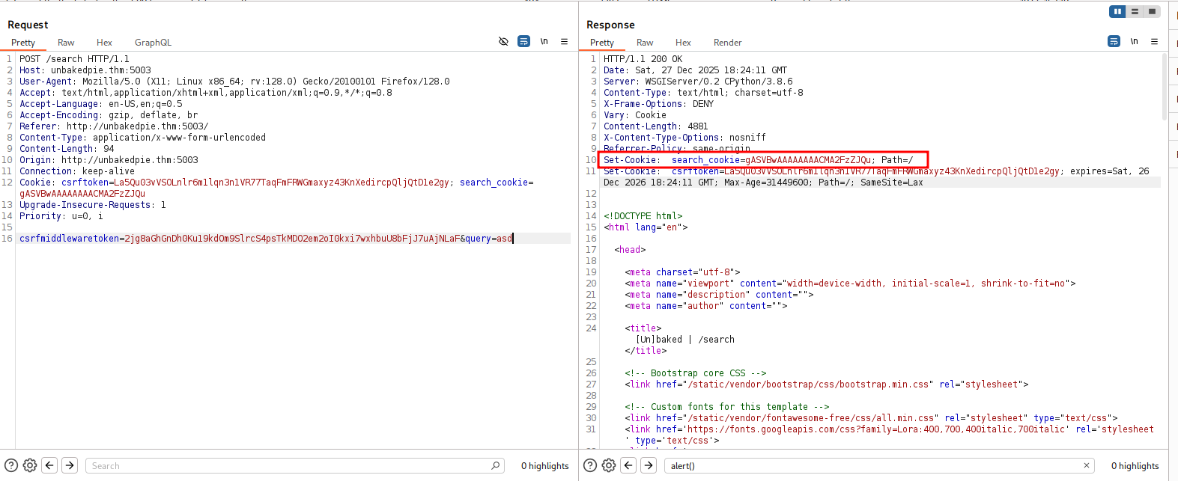Select the side-by-side split layout icon
This screenshot has width=1178, height=481.
coord(1117,11)
